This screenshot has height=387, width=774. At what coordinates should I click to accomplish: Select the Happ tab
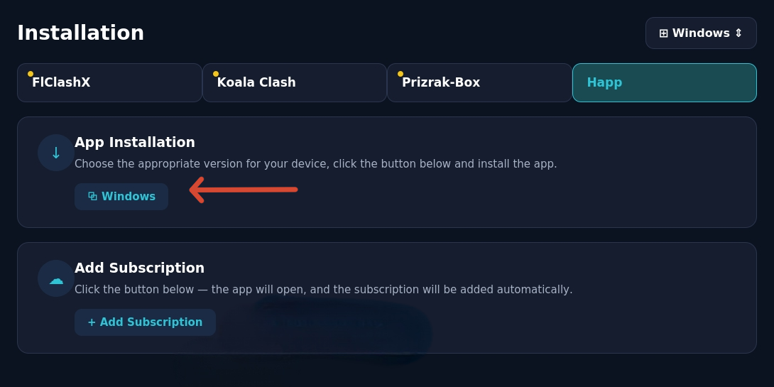(x=665, y=82)
